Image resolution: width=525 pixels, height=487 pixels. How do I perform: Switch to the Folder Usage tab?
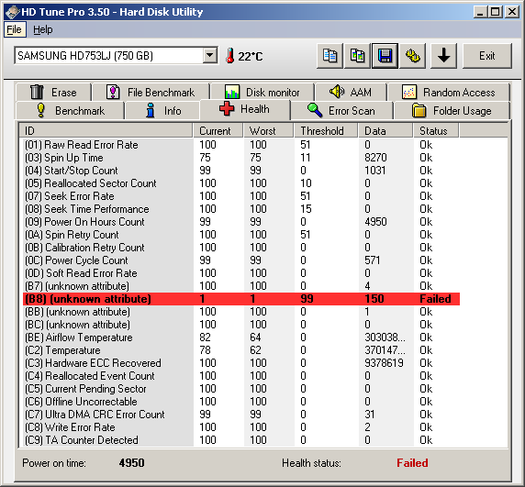[x=452, y=111]
